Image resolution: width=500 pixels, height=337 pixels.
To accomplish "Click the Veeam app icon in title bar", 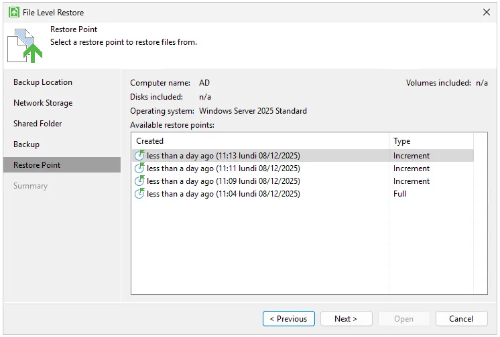I will (14, 12).
